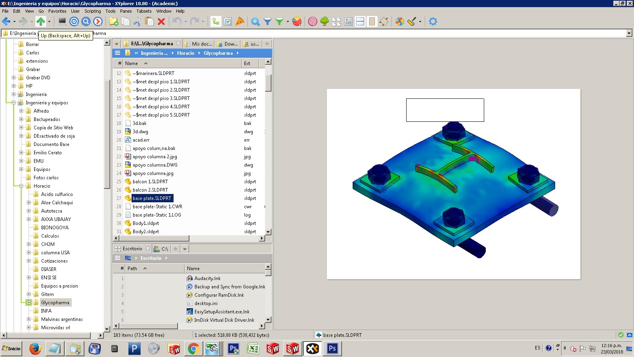Switch to the Dow... tab
The image size is (634, 357).
227,44
